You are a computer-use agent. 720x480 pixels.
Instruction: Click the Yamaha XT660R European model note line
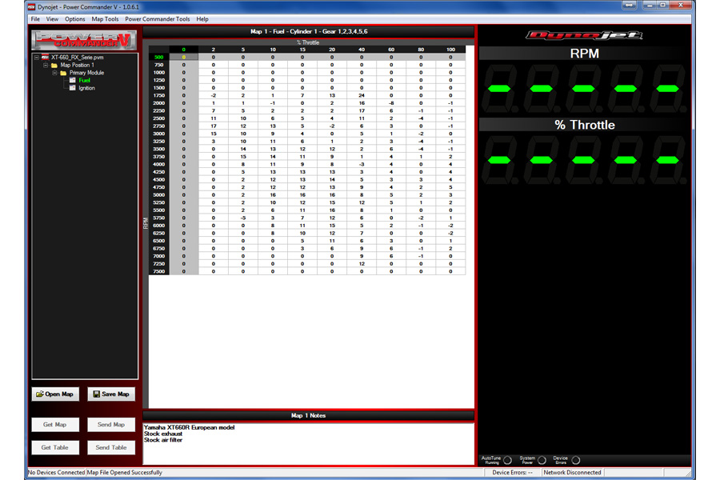tap(189, 428)
